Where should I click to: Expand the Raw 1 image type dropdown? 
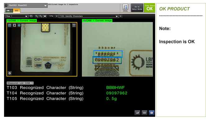[x=17, y=16]
